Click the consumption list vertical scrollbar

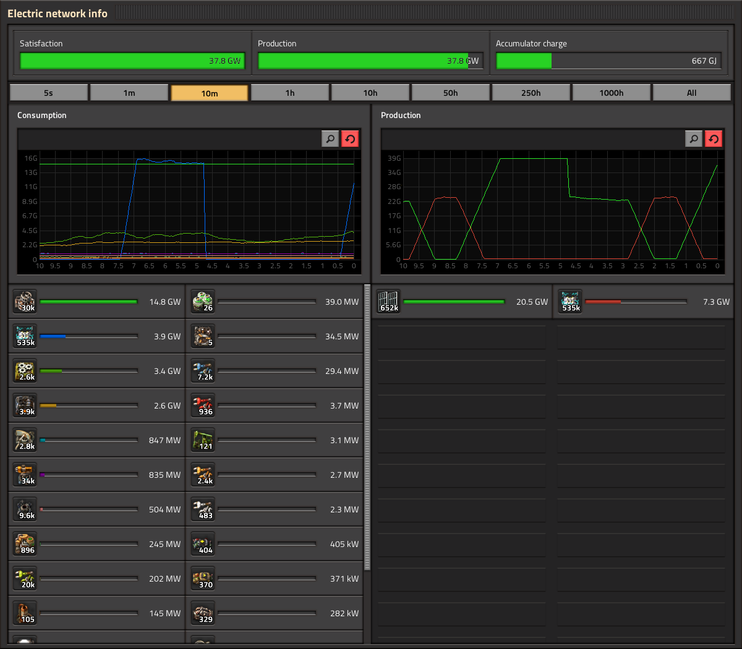pos(367,426)
